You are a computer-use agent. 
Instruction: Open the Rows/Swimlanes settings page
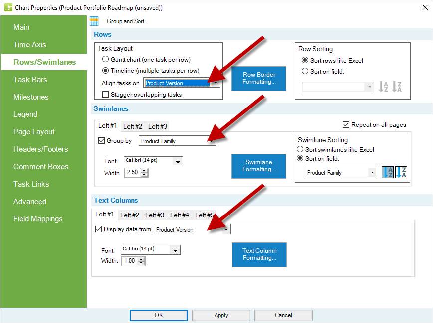pos(44,62)
